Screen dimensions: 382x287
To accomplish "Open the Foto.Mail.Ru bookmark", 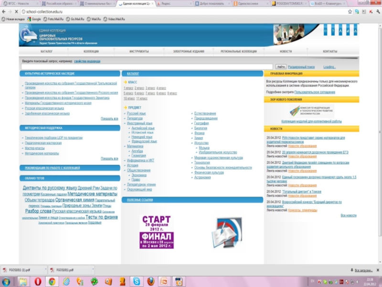I will pos(53,19).
